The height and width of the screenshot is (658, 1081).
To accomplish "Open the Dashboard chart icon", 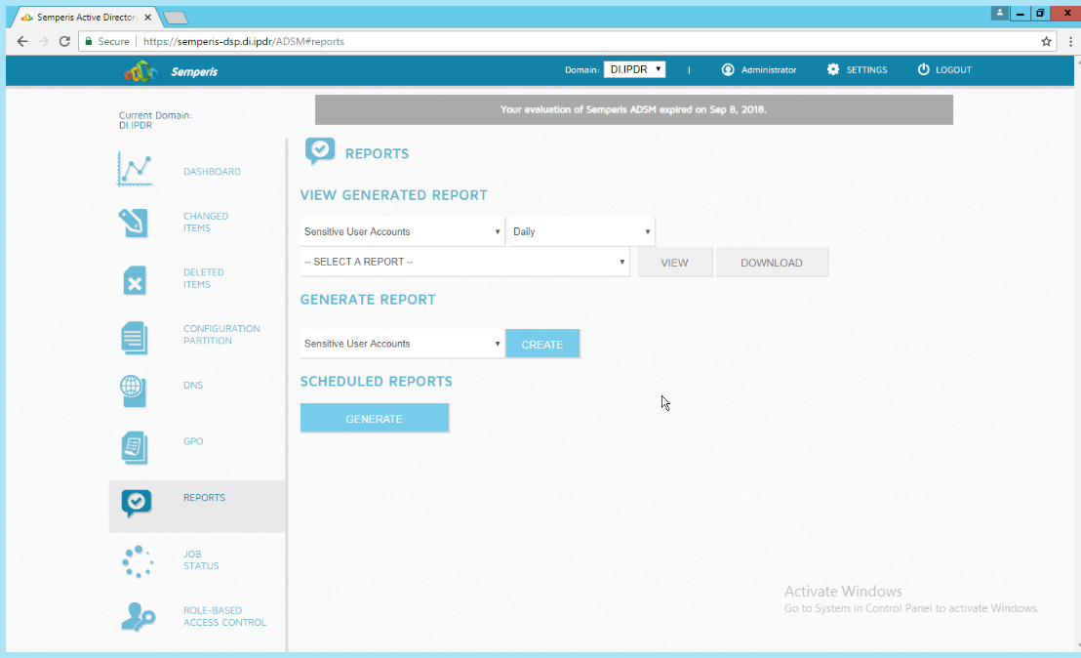I will point(135,170).
